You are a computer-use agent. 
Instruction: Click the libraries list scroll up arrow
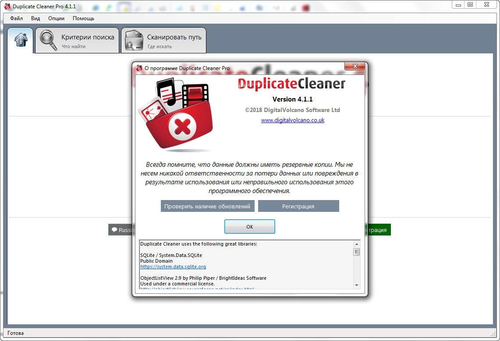click(x=357, y=244)
